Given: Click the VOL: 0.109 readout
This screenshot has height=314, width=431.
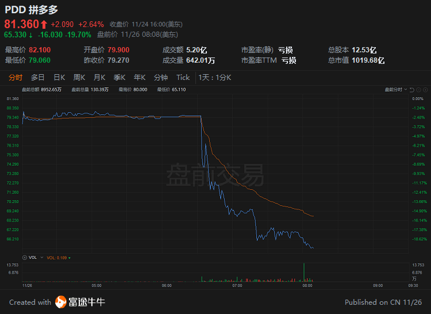Looking at the screenshot, I should click(x=57, y=258).
